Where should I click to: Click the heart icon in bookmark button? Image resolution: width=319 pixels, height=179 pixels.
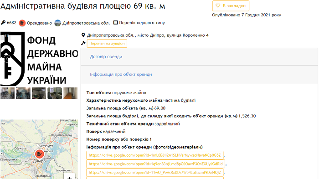point(218,5)
